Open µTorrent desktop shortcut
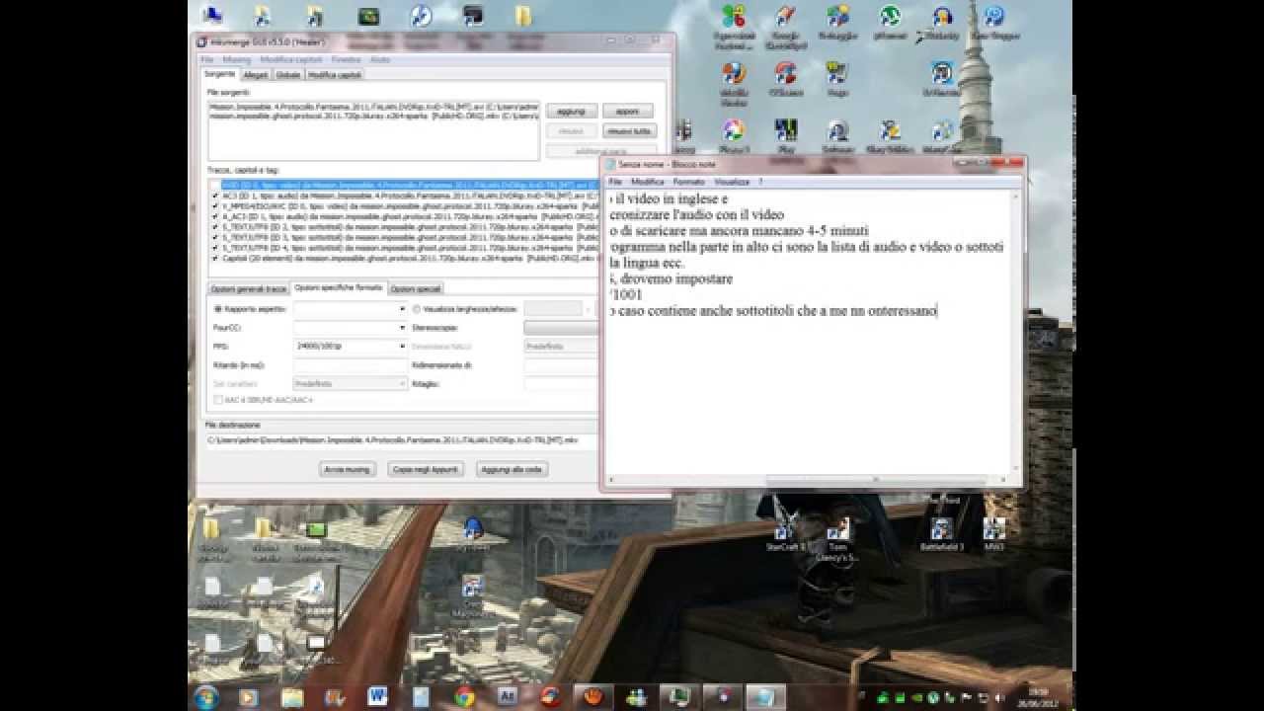The width and height of the screenshot is (1264, 711). (890, 22)
